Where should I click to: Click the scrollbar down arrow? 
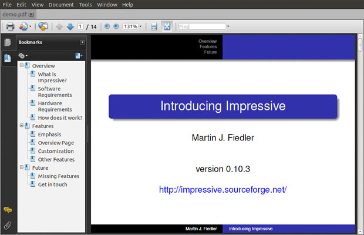360,231
